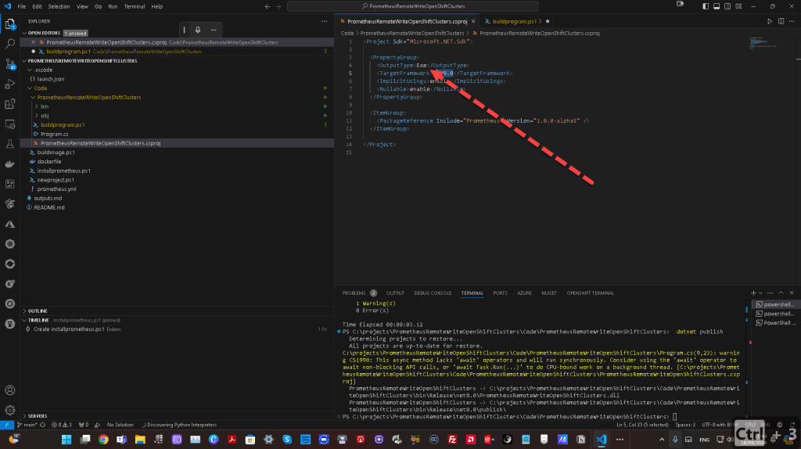Split the editor to the right

tap(781, 21)
